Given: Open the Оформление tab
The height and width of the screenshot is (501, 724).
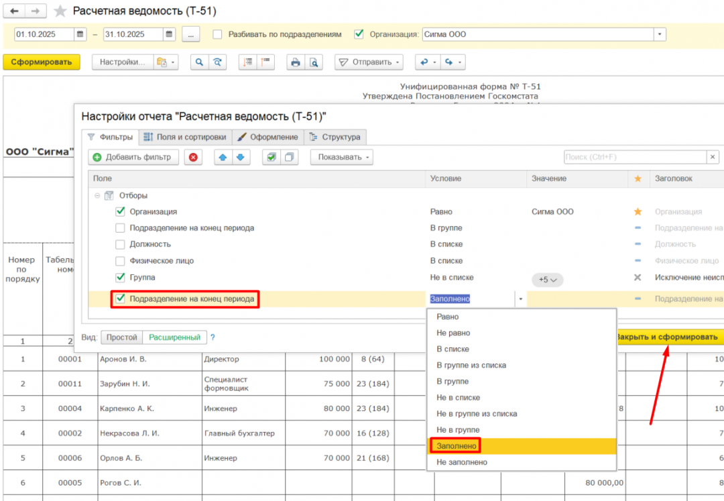Looking at the screenshot, I should coord(267,137).
